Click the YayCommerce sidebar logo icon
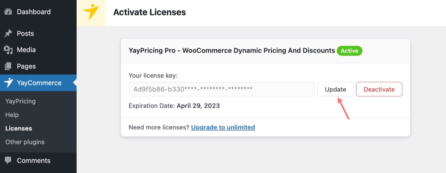This screenshot has height=173, width=446. (x=8, y=83)
